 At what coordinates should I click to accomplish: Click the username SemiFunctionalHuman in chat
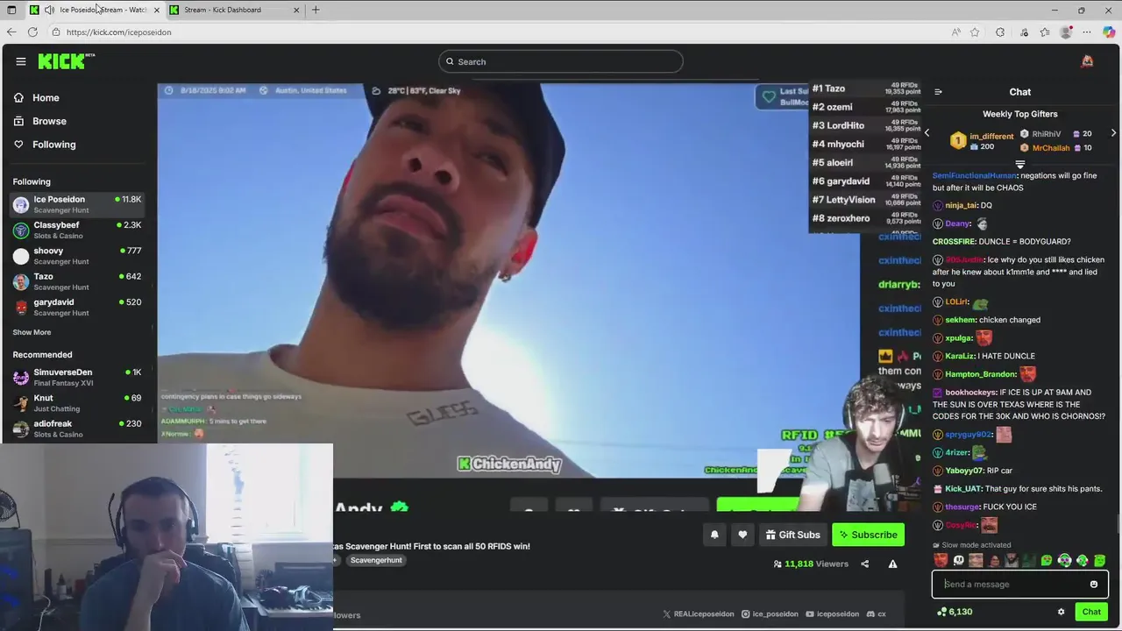coord(974,175)
